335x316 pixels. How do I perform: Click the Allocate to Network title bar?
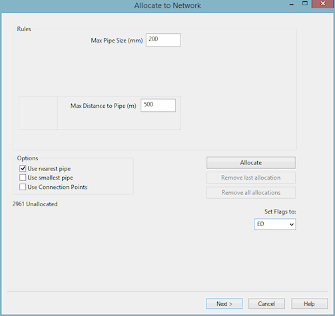point(167,5)
